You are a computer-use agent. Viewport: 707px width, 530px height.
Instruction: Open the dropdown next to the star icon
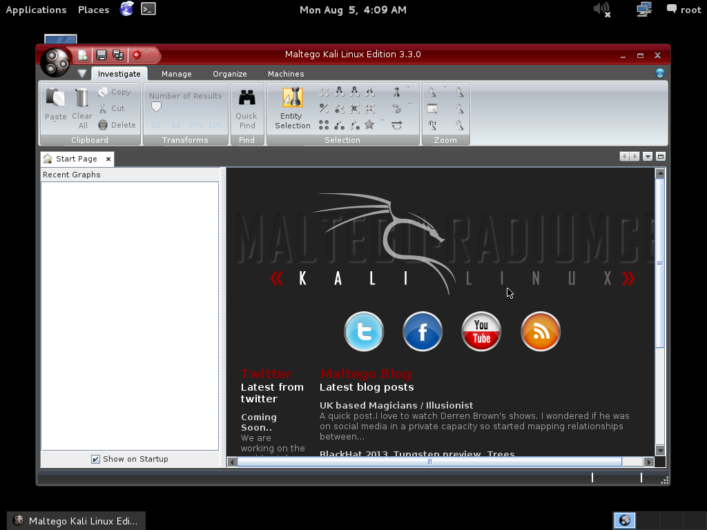pyautogui.click(x=382, y=121)
